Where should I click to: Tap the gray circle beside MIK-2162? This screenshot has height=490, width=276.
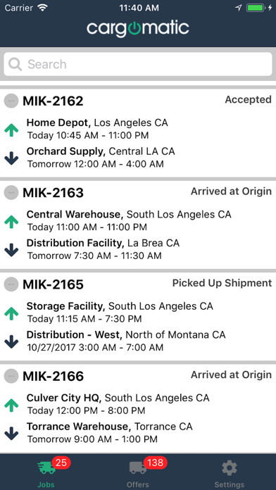click(11, 101)
